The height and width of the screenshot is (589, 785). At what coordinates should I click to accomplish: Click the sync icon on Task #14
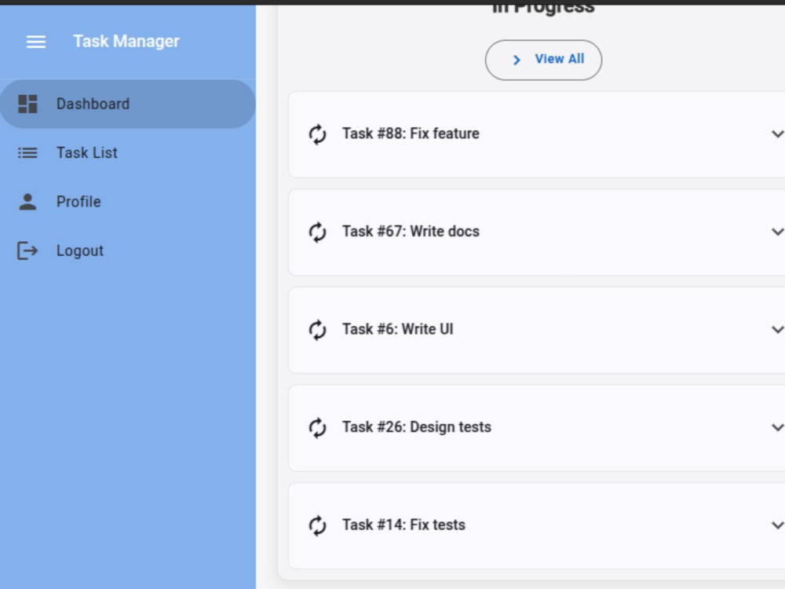pyautogui.click(x=317, y=525)
